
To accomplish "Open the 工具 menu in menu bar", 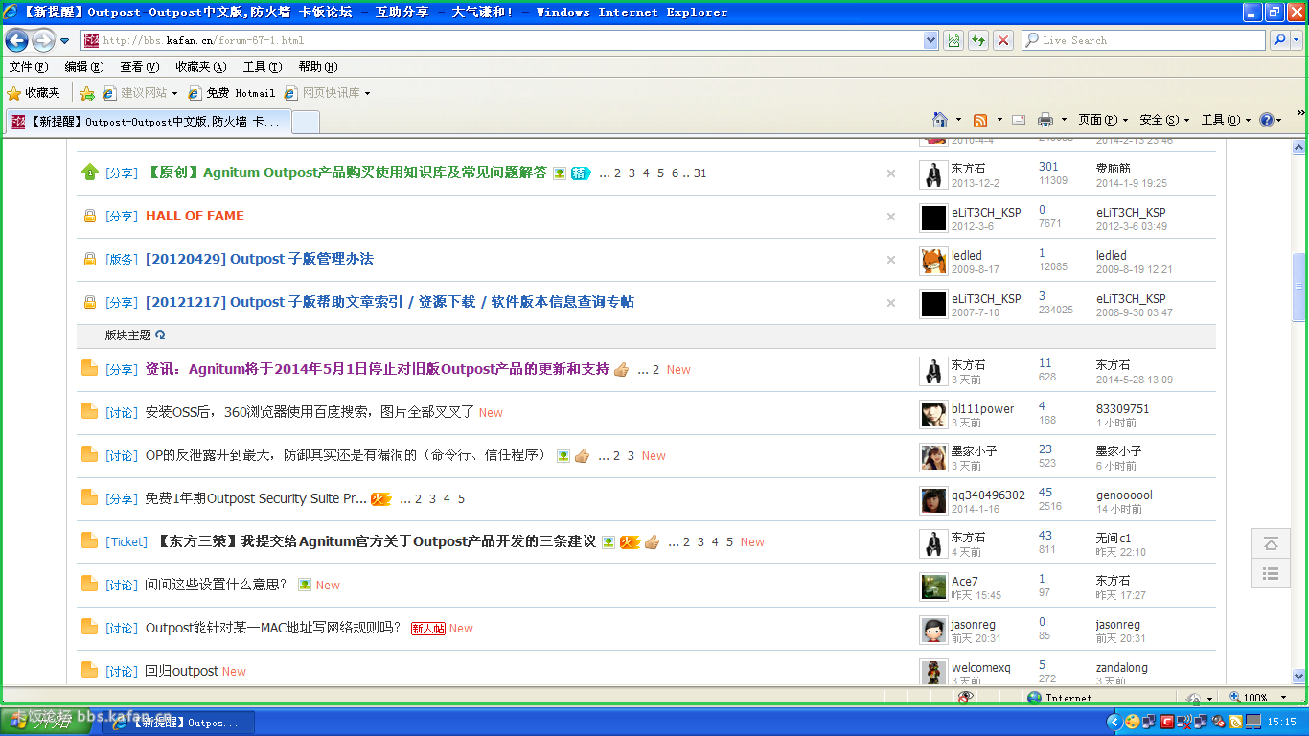I will pos(263,67).
